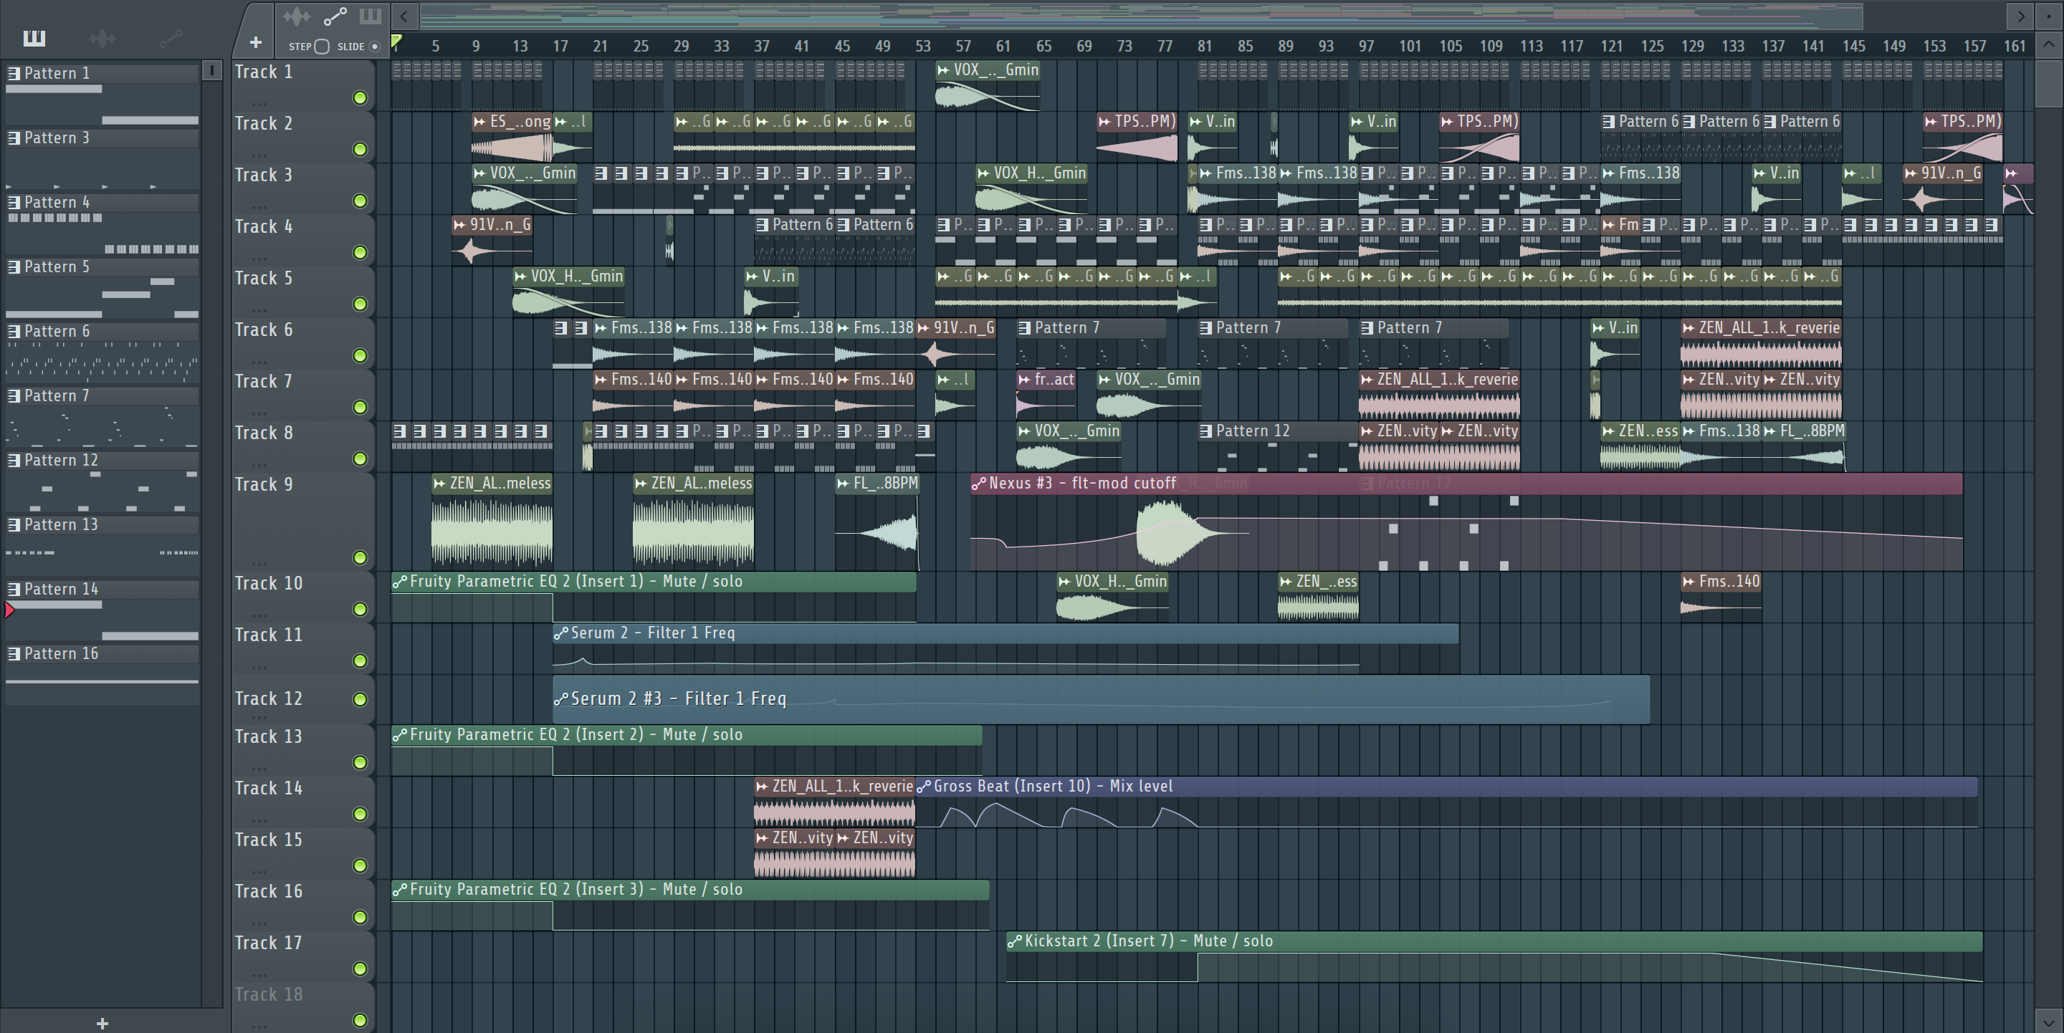This screenshot has height=1033, width=2064.
Task: Show audio clips in the picker panel
Action: [x=102, y=38]
